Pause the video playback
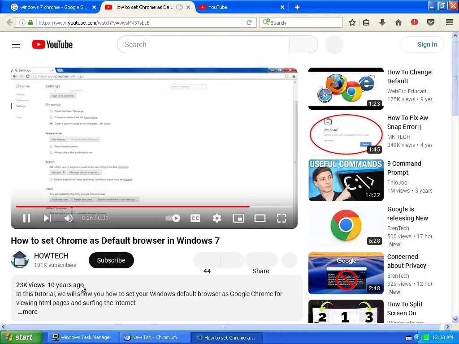Image resolution: width=459 pixels, height=344 pixels. tap(26, 218)
